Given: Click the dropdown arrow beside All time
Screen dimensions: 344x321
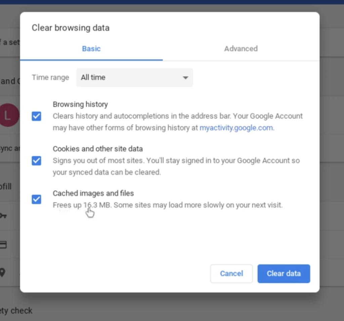Looking at the screenshot, I should 185,78.
